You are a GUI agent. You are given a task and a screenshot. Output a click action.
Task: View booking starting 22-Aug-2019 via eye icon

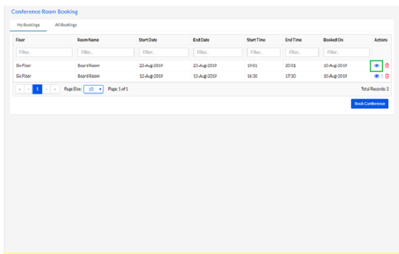pos(377,66)
